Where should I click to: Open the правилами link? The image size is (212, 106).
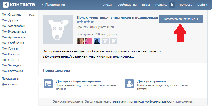[119, 101]
